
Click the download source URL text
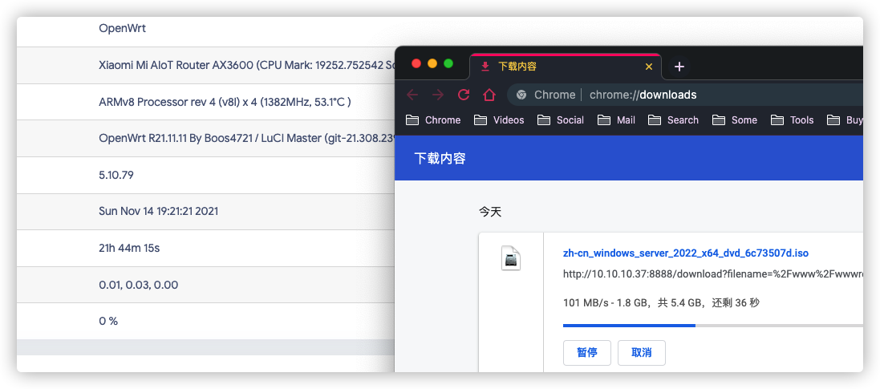713,274
